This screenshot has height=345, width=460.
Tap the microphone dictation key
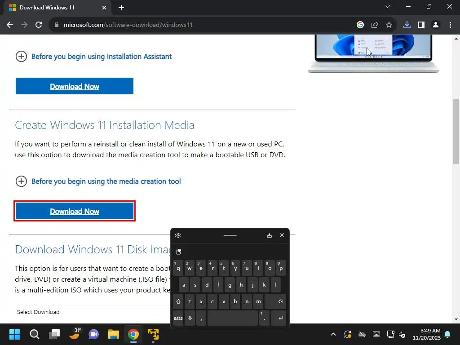[x=190, y=318]
